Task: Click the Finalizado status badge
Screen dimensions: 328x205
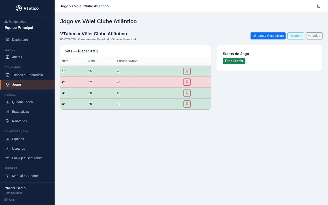Action: click(x=234, y=61)
